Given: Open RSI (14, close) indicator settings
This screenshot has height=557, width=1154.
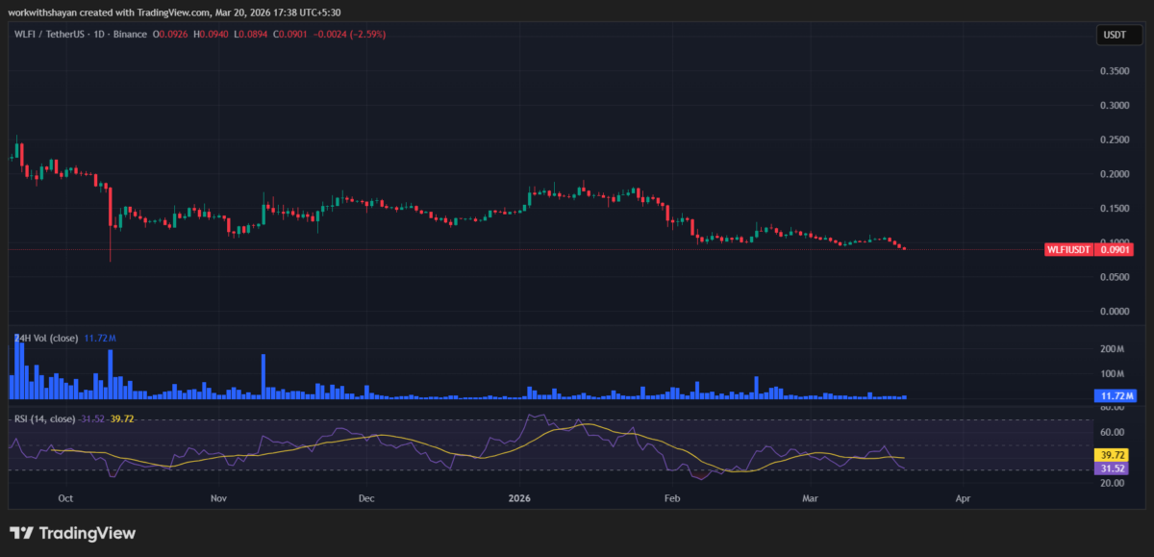Looking at the screenshot, I should [x=44, y=418].
